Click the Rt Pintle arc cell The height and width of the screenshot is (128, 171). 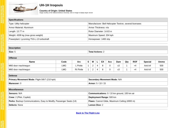point(79,70)
